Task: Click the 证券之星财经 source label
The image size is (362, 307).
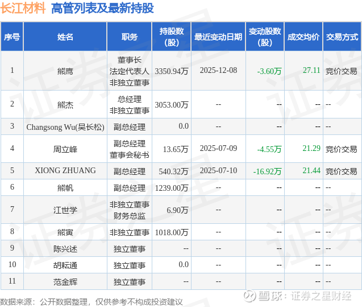Action: pos(321,296)
